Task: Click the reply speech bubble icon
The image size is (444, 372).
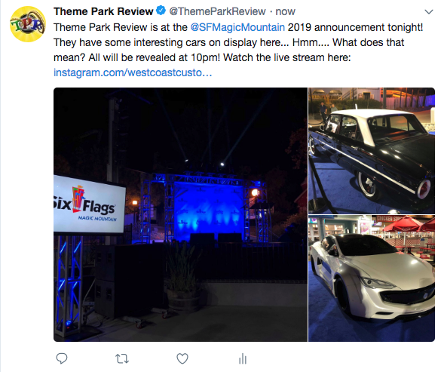Action: (x=62, y=358)
